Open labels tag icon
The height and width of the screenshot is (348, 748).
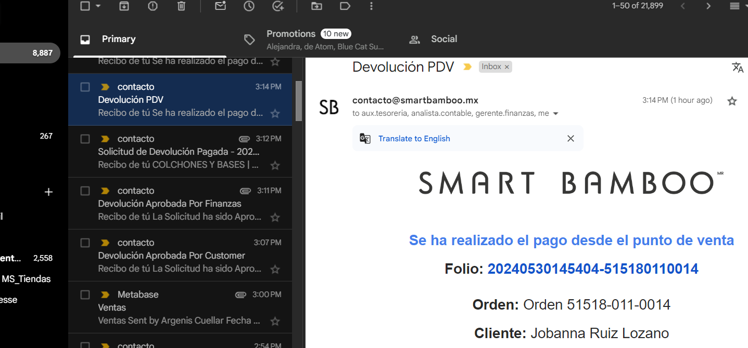pos(345,6)
